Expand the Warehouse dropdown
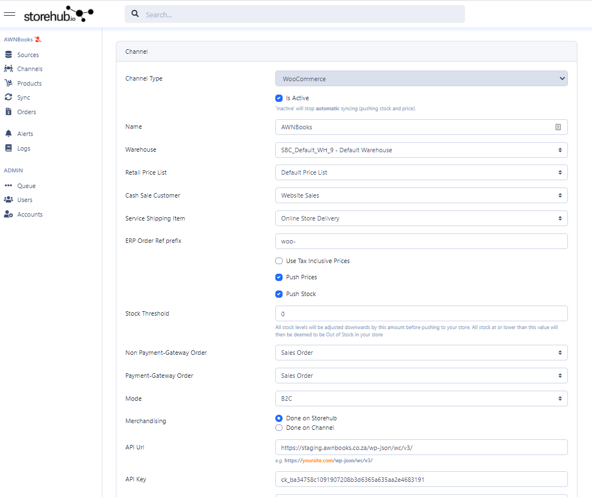The height and width of the screenshot is (497, 592). (x=421, y=150)
